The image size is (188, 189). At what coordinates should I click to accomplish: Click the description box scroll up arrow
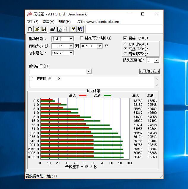[157, 79]
